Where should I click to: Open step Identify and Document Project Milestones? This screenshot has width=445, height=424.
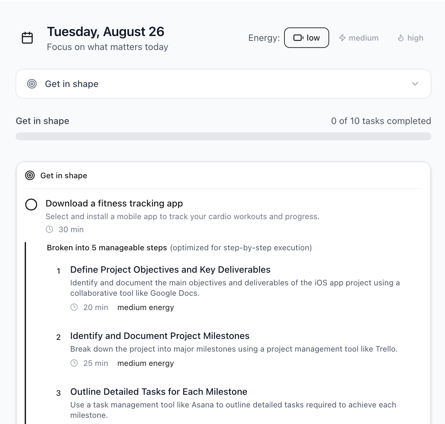(x=160, y=336)
